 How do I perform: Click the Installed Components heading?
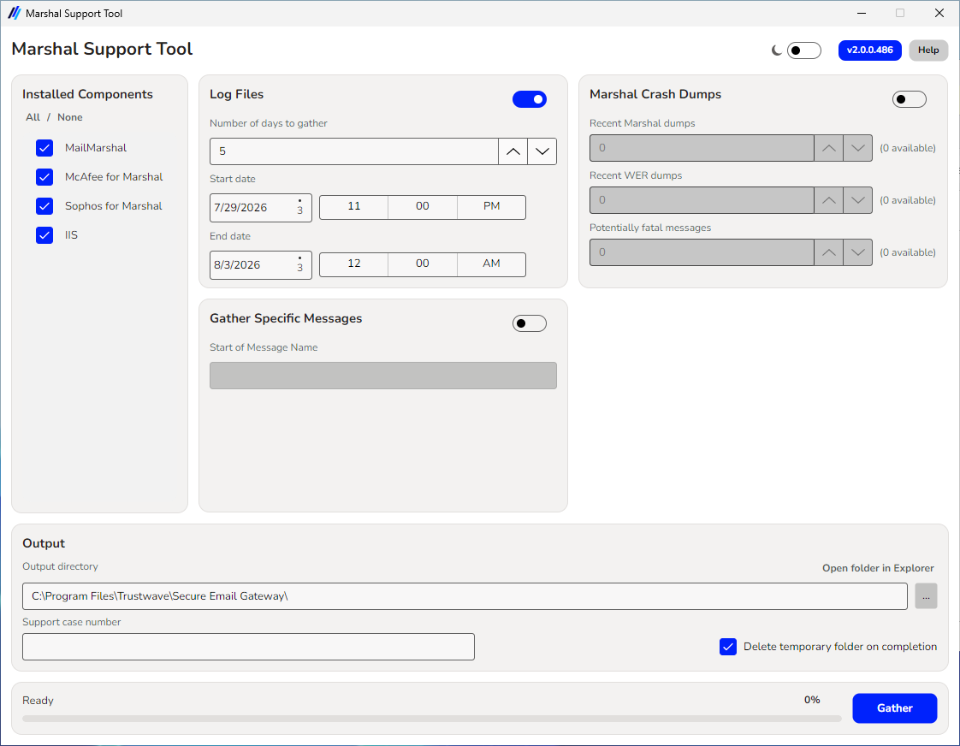87,94
